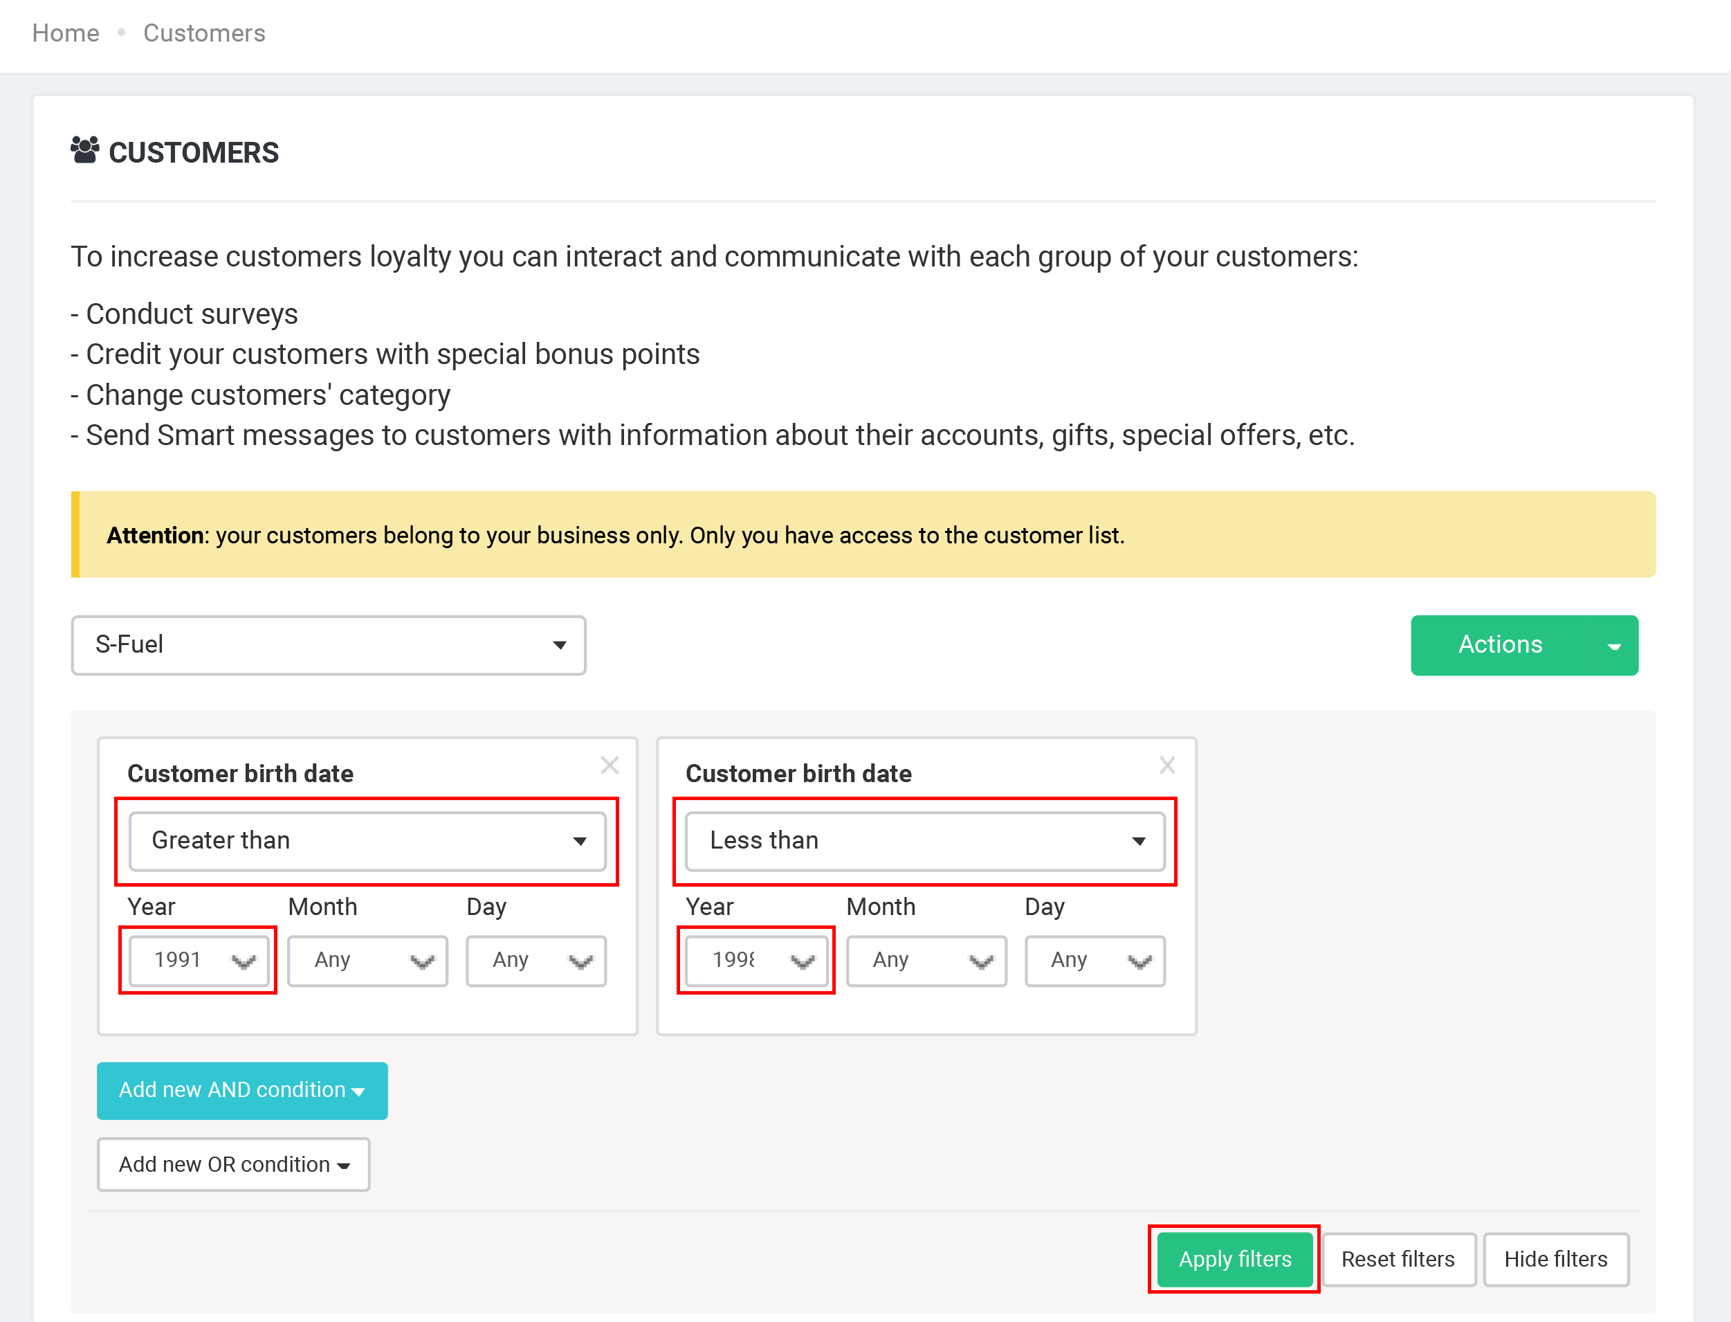The width and height of the screenshot is (1731, 1322).
Task: Remove the first Customer birth date filter
Action: 610,765
